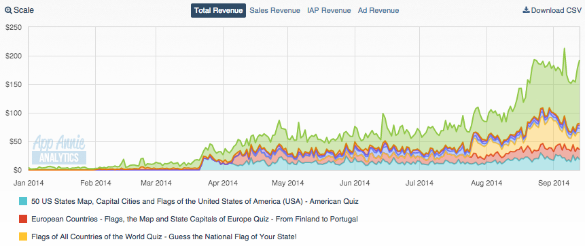Click the $100 y-axis label

click(x=14, y=113)
